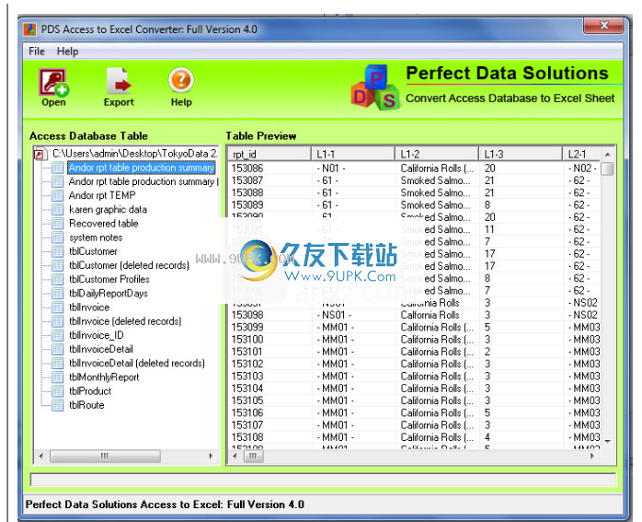
Task: Click table icon beside tblProduct
Action: (58, 390)
